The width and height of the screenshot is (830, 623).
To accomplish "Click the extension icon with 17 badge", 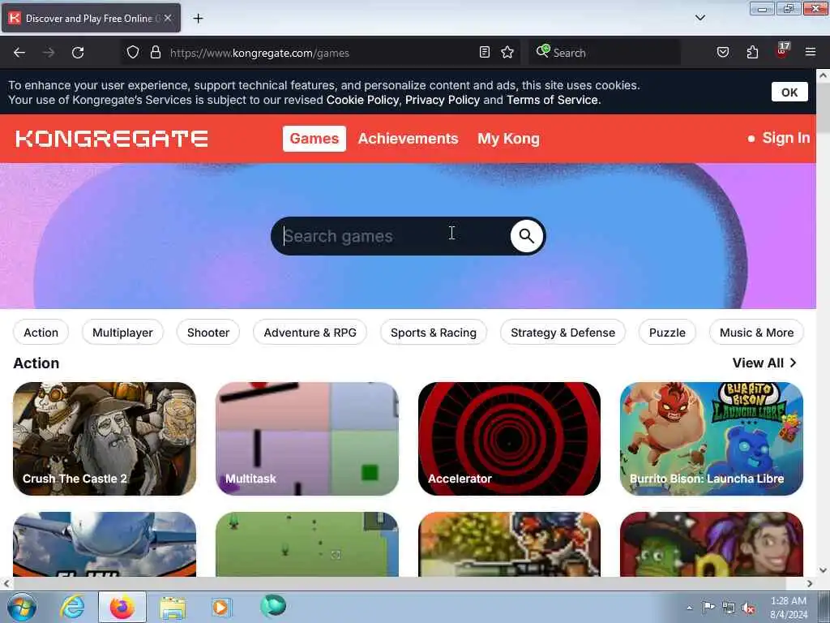I will click(782, 51).
